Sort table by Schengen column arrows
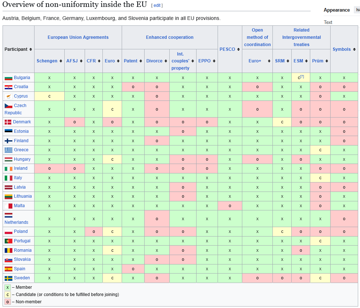The image size is (360, 308). coord(60,61)
